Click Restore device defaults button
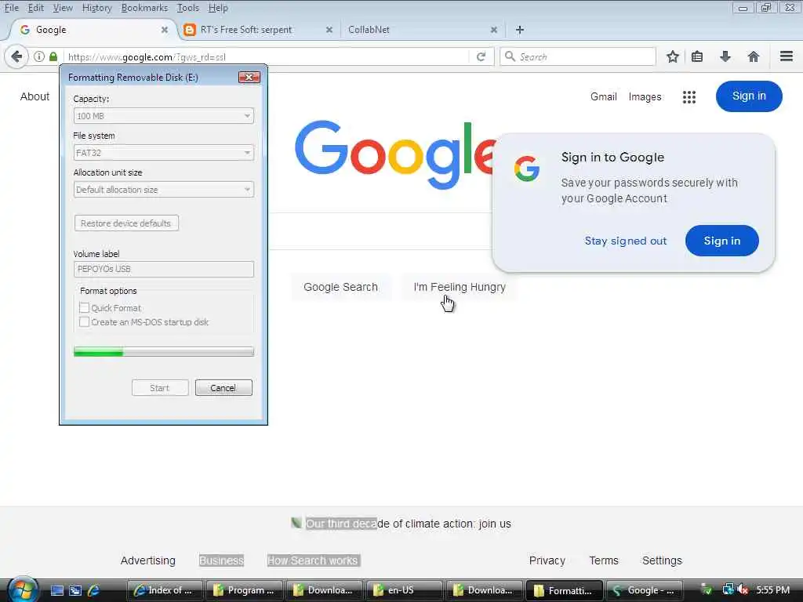Image resolution: width=803 pixels, height=602 pixels. tap(126, 223)
